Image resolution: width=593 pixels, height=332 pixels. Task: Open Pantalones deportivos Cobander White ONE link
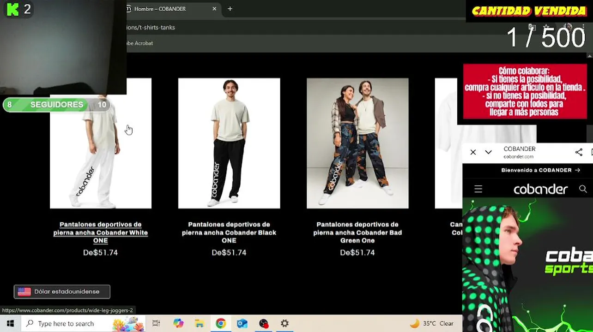(101, 232)
